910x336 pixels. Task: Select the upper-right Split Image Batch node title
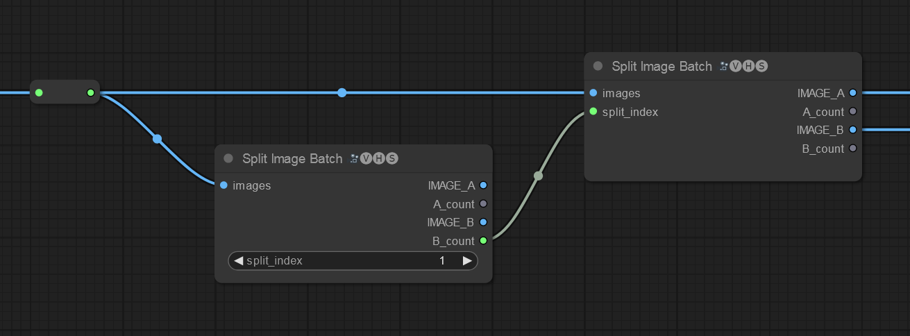(x=662, y=66)
